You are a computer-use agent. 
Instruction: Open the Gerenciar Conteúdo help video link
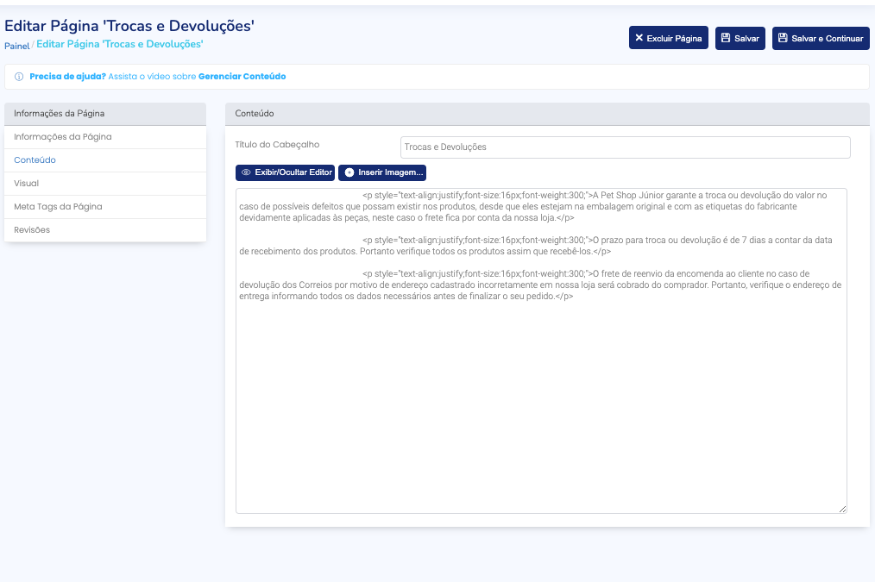pyautogui.click(x=242, y=77)
